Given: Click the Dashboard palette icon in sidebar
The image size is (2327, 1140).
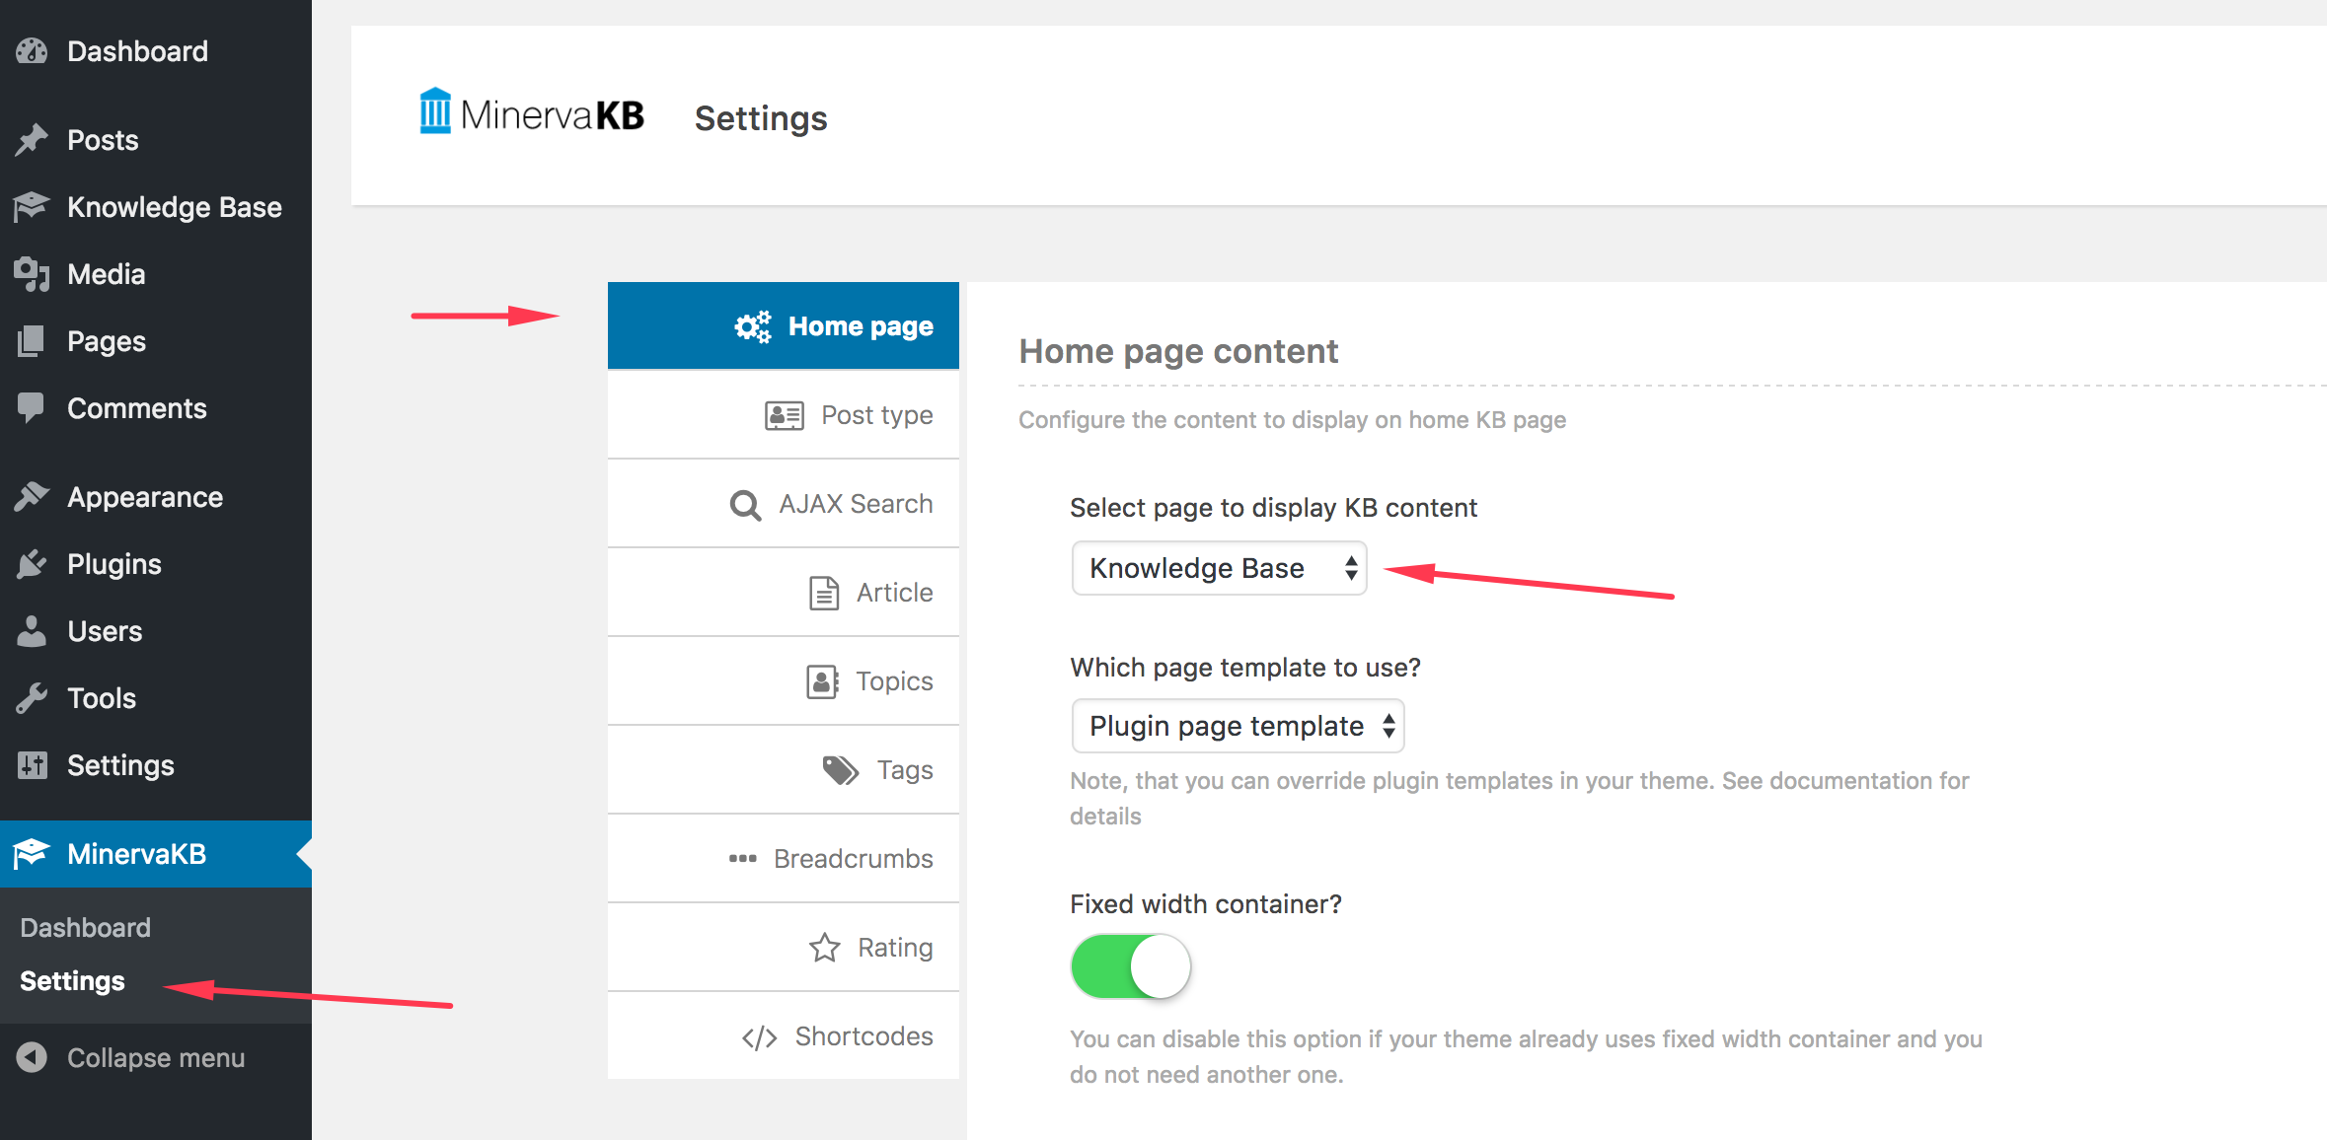Looking at the screenshot, I should click(32, 51).
